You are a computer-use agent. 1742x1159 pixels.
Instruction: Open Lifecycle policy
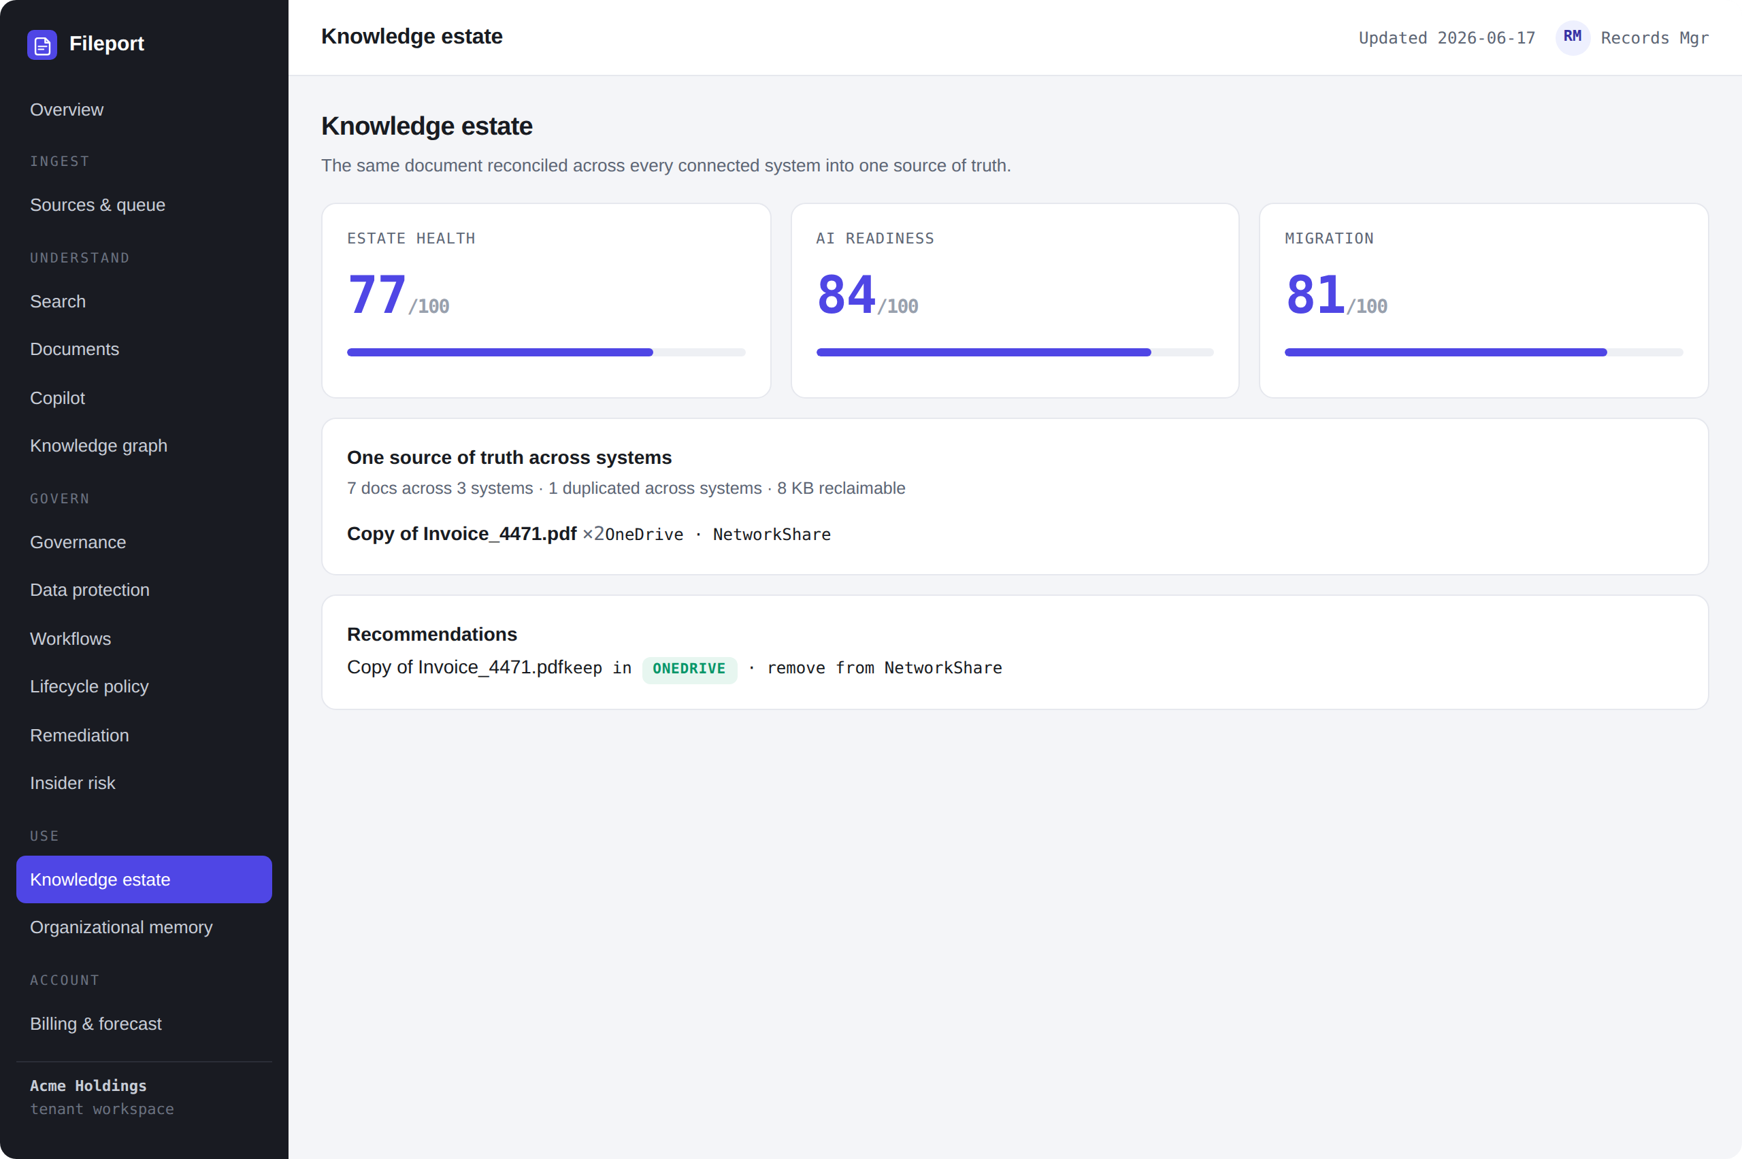pyautogui.click(x=144, y=687)
